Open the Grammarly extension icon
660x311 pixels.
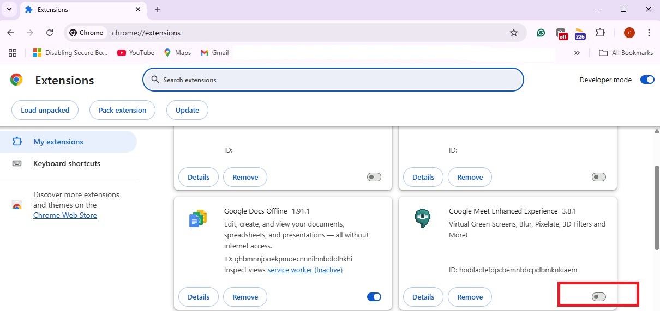click(541, 33)
